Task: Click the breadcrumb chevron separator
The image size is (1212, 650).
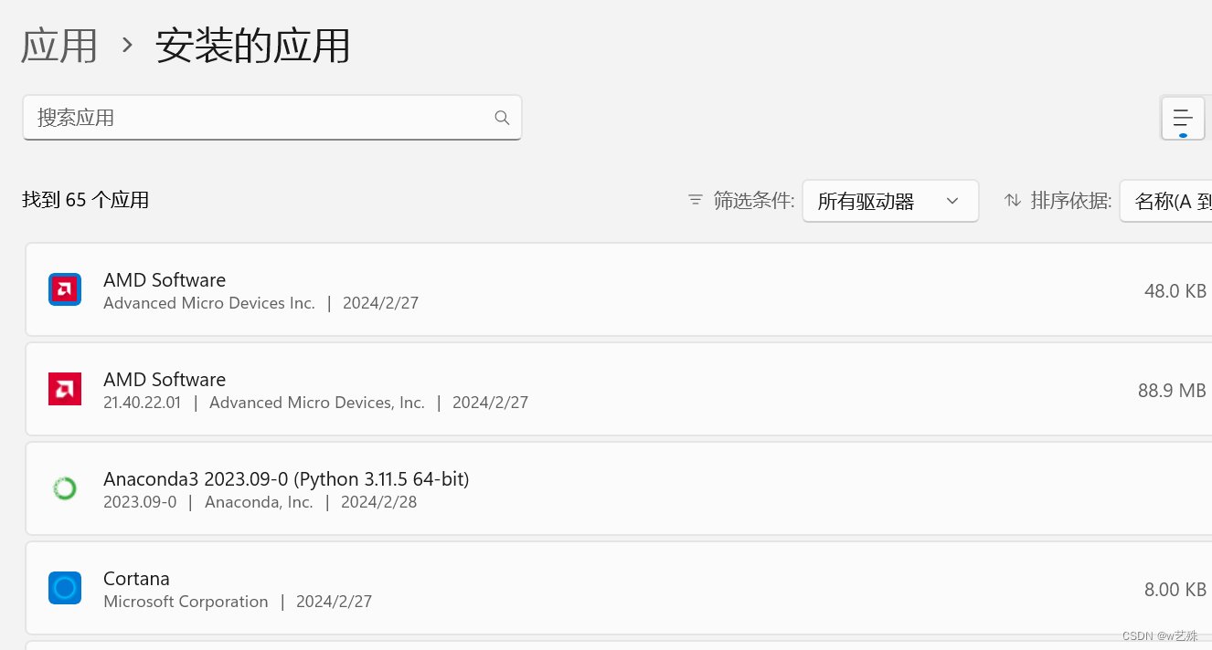Action: (127, 46)
